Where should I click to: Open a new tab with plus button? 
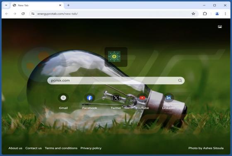pyautogui.click(x=68, y=5)
